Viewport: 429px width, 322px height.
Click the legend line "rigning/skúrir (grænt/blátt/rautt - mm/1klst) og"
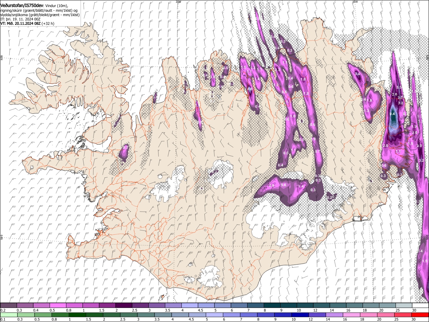(39, 10)
